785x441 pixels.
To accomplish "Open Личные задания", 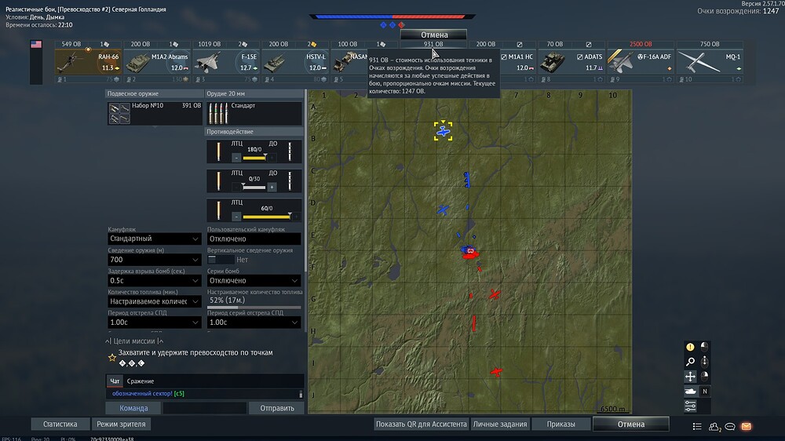I will tap(499, 424).
